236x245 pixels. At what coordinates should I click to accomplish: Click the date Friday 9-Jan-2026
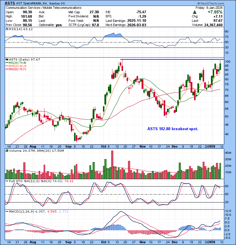209,8
